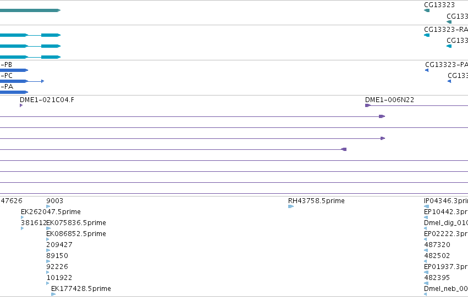Select the -PC protein feature bar
468x297 pixels.
tap(22, 81)
